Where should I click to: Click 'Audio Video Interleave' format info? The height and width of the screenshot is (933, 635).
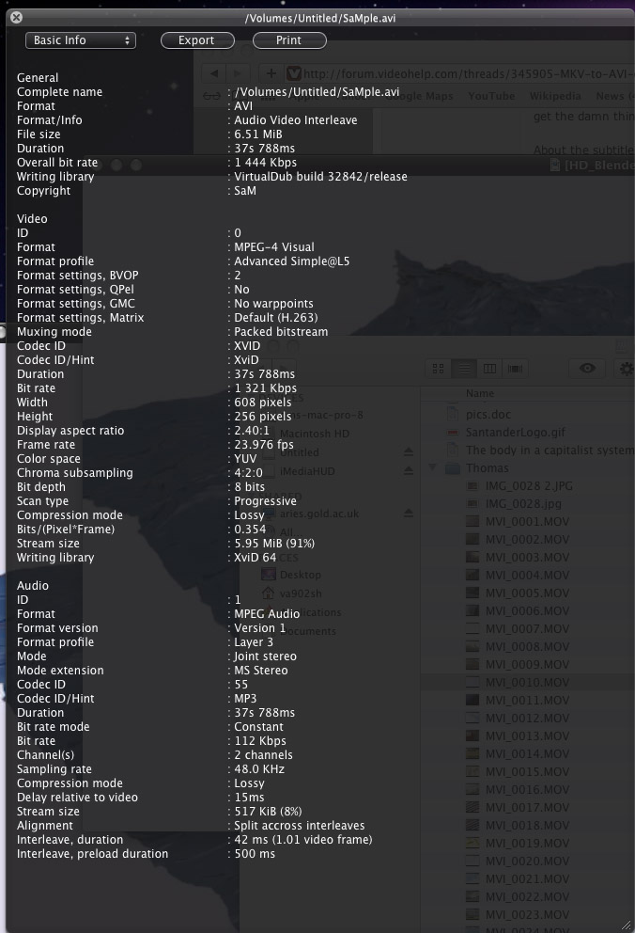coord(296,119)
